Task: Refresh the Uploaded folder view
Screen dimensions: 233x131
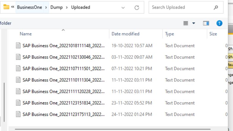Action: [x=137, y=8]
